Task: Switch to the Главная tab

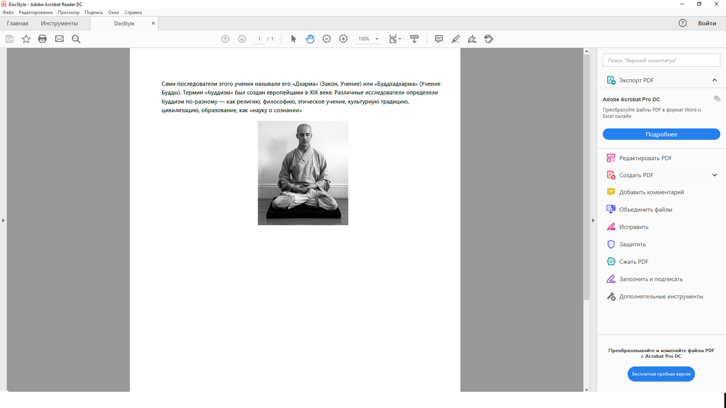Action: click(17, 23)
